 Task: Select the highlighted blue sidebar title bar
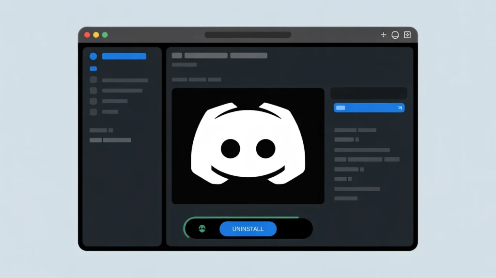[x=124, y=56]
